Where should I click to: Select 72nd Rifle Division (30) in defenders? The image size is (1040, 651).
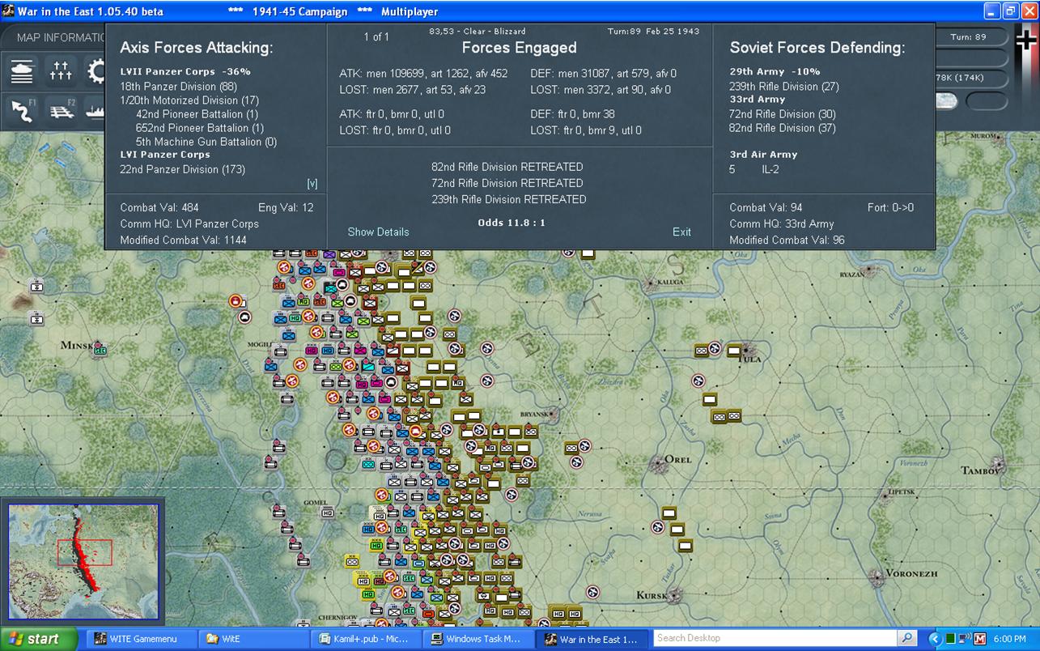pos(783,114)
